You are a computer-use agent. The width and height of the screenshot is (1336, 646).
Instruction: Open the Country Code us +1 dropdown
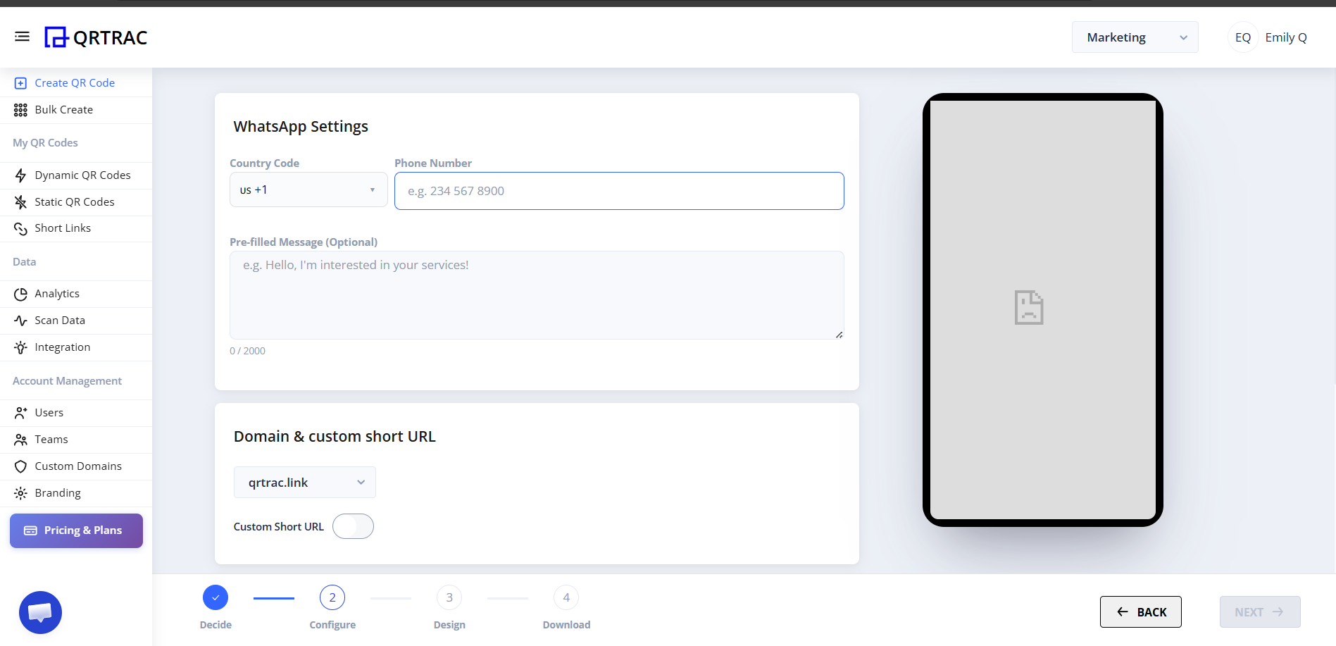[x=308, y=190]
